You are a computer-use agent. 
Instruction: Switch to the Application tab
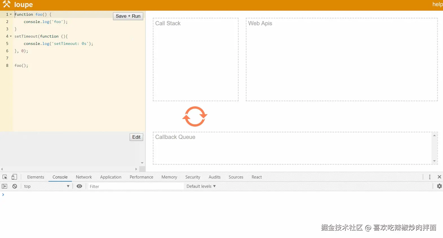coord(111,177)
